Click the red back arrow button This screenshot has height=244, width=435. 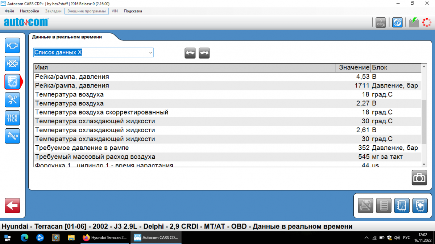pos(12,206)
